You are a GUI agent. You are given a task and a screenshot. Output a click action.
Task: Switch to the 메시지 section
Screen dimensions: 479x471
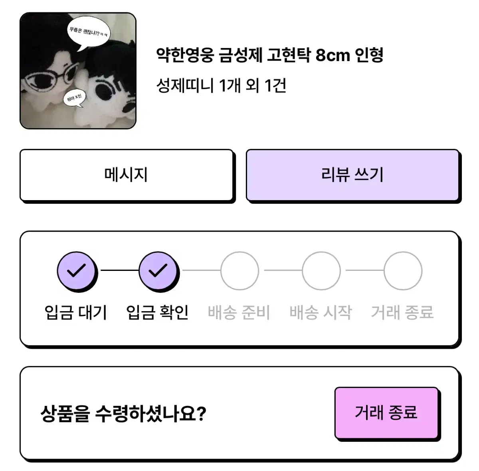[x=126, y=175]
